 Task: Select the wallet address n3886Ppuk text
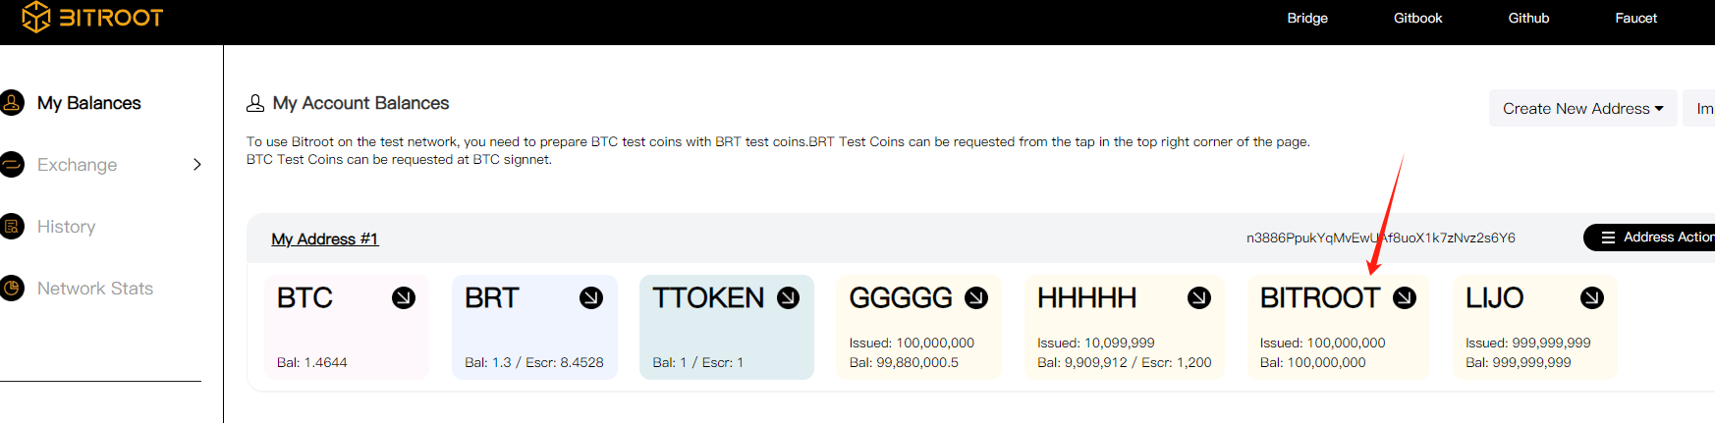click(x=1380, y=238)
